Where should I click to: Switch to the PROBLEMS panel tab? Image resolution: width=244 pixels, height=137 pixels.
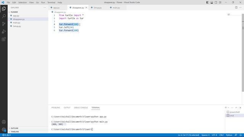click(56, 107)
